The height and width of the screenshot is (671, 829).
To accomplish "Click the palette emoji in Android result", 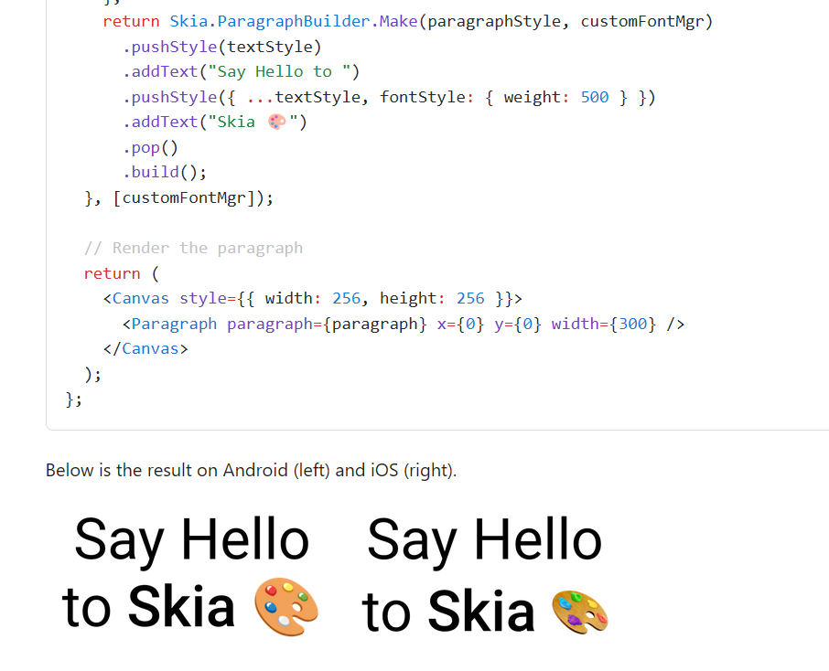I will 286,606.
